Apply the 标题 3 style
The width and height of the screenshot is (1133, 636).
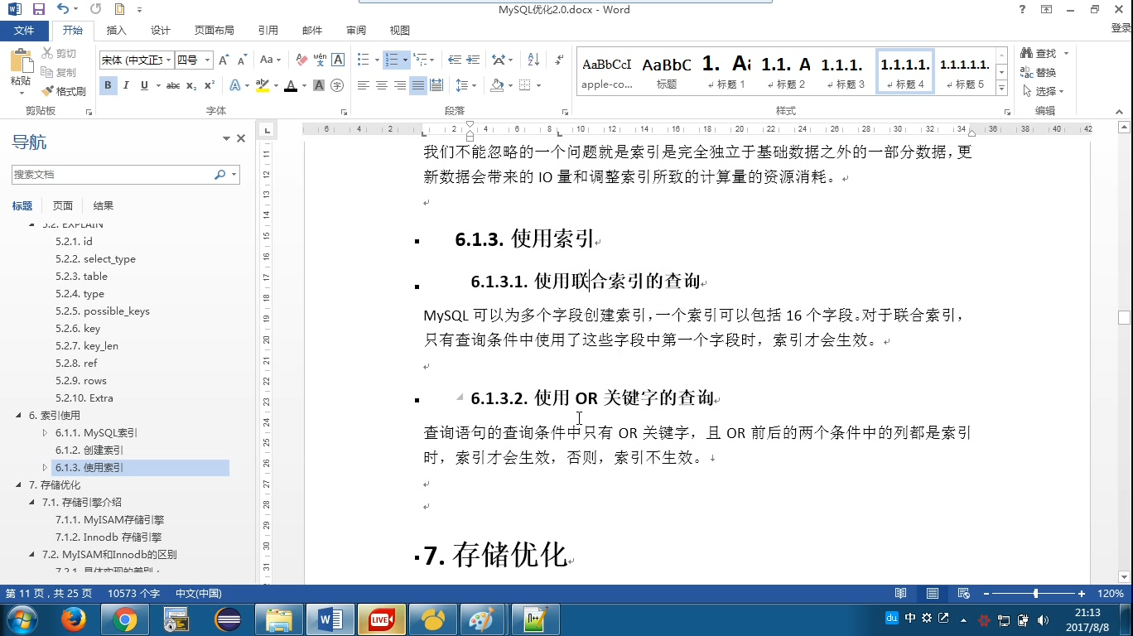click(x=846, y=71)
